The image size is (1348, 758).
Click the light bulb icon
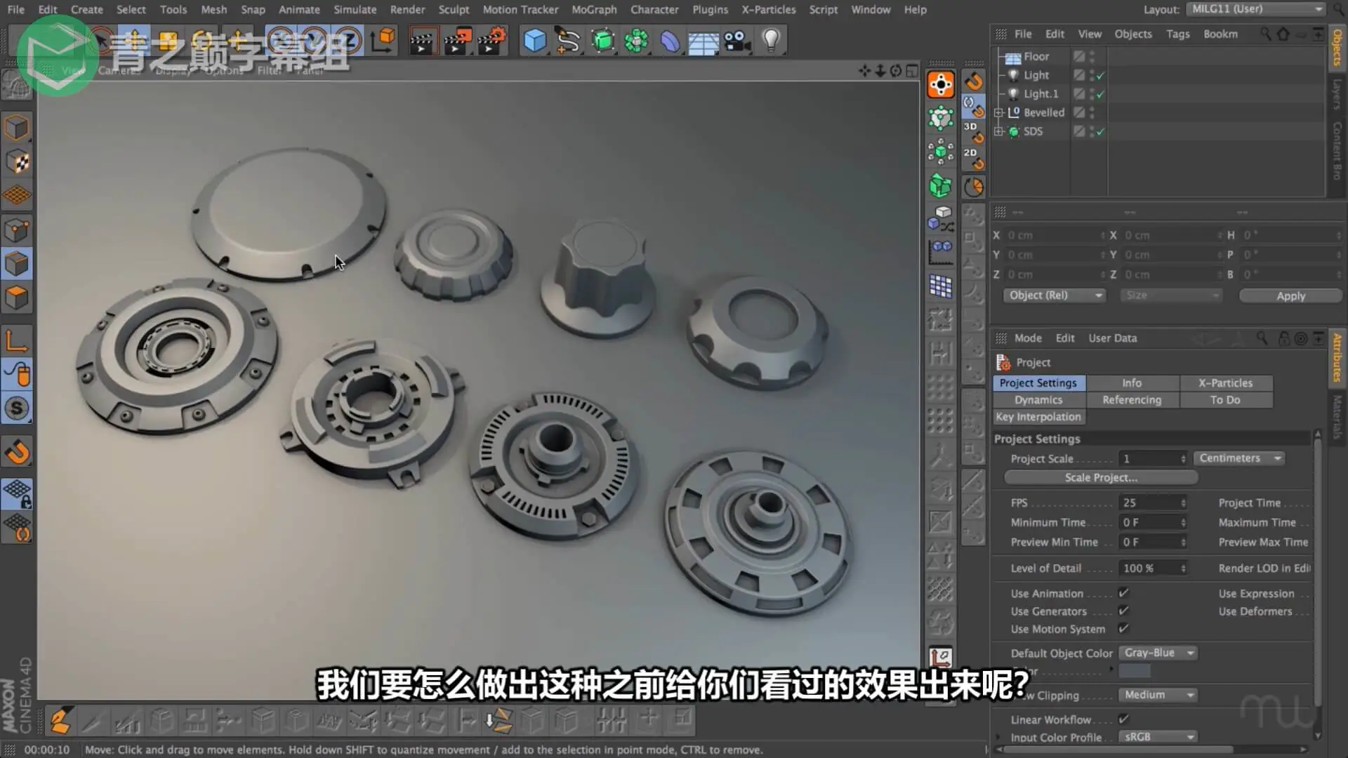[771, 41]
